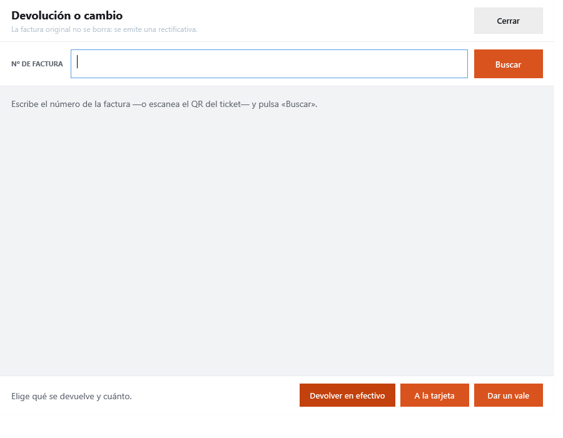Close the Devolución o cambio dialog
Screen dimensions: 563x438
coord(508,21)
